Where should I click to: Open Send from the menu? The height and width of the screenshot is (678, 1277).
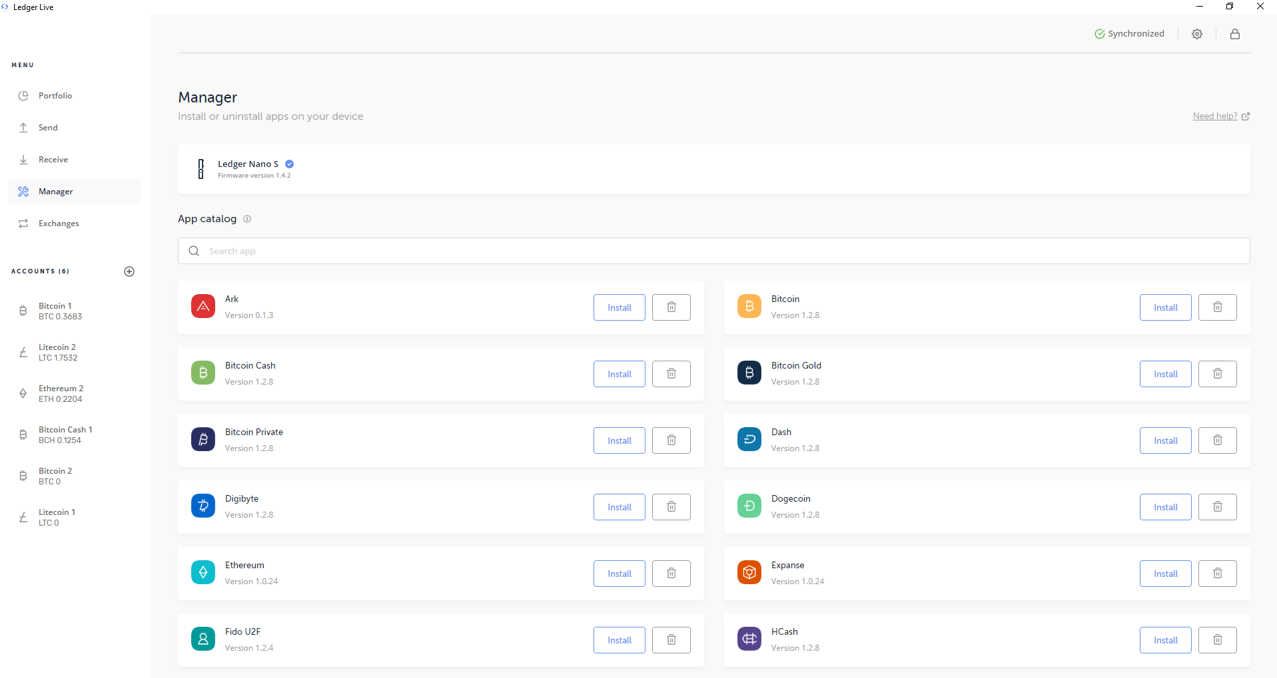[75, 128]
